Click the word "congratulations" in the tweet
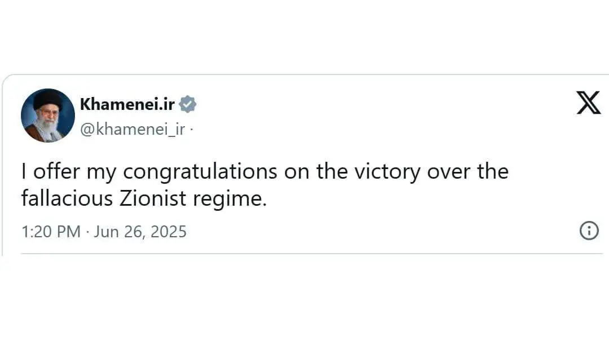The image size is (609, 341). (x=200, y=172)
